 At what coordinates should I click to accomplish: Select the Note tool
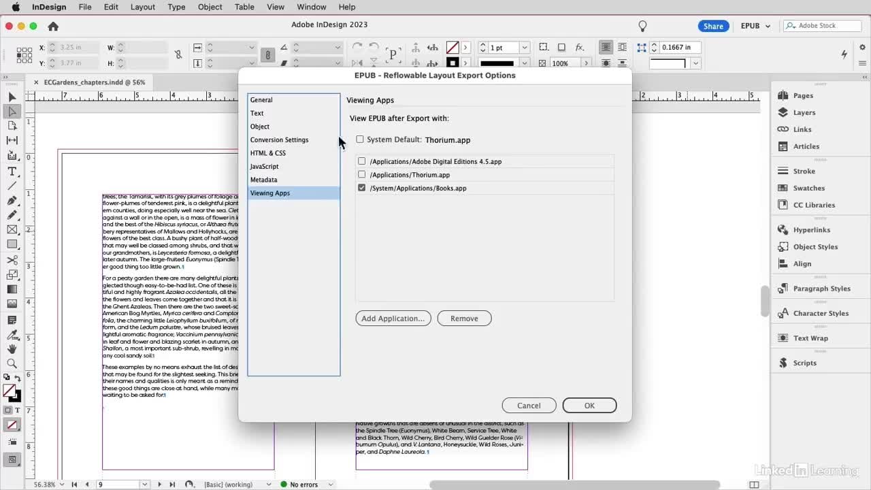click(12, 320)
